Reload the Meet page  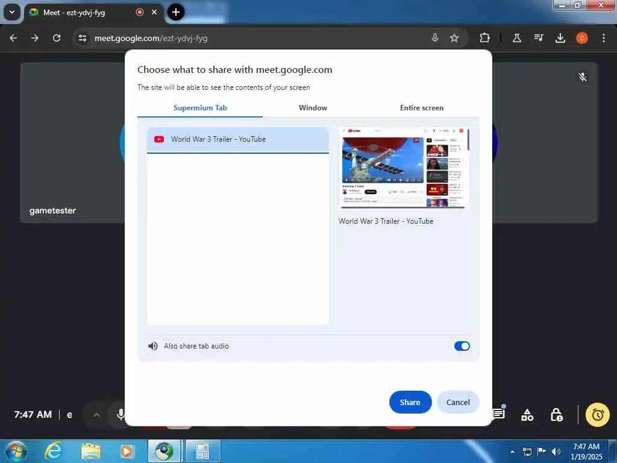click(x=57, y=38)
